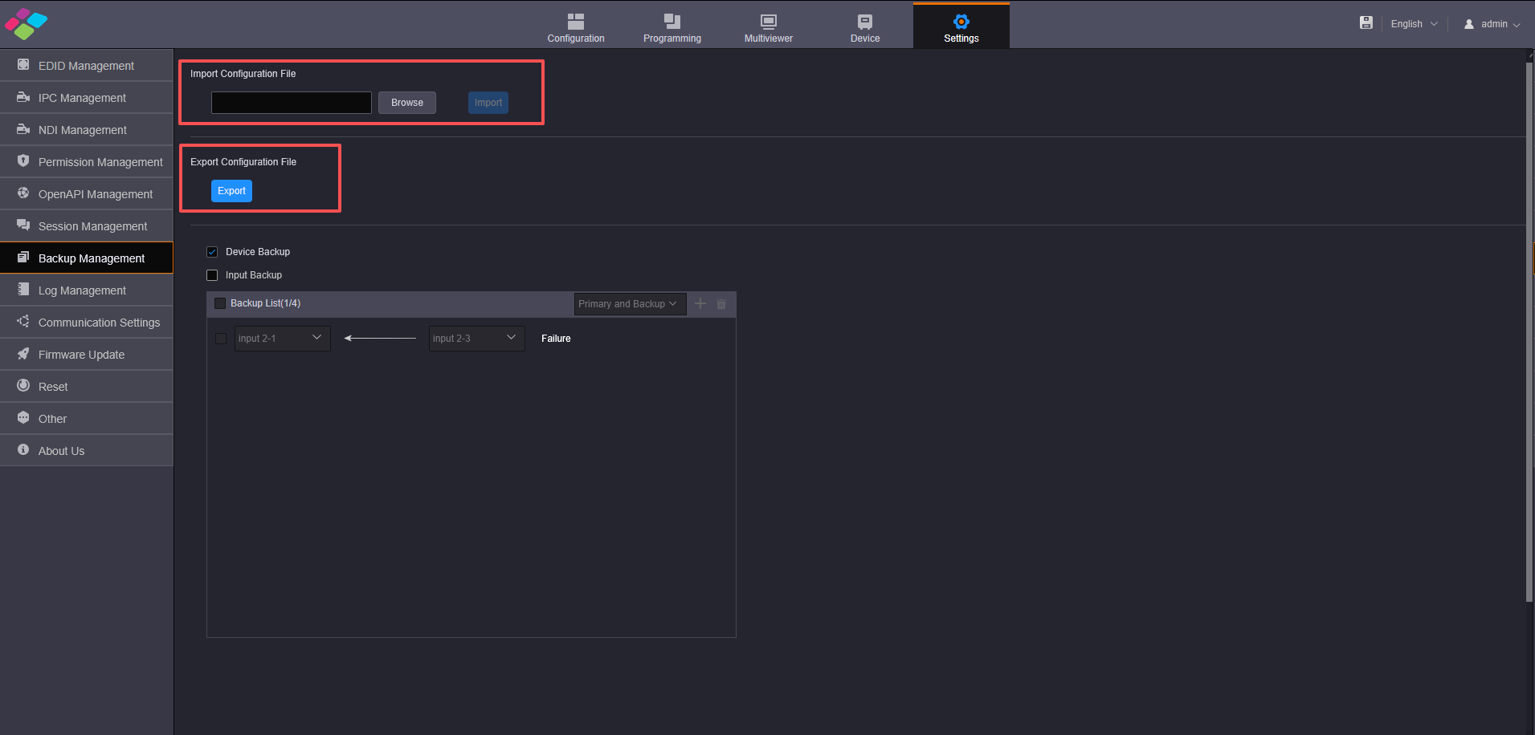Click the NDI Management icon
Viewport: 1535px width, 735px height.
pyautogui.click(x=23, y=129)
